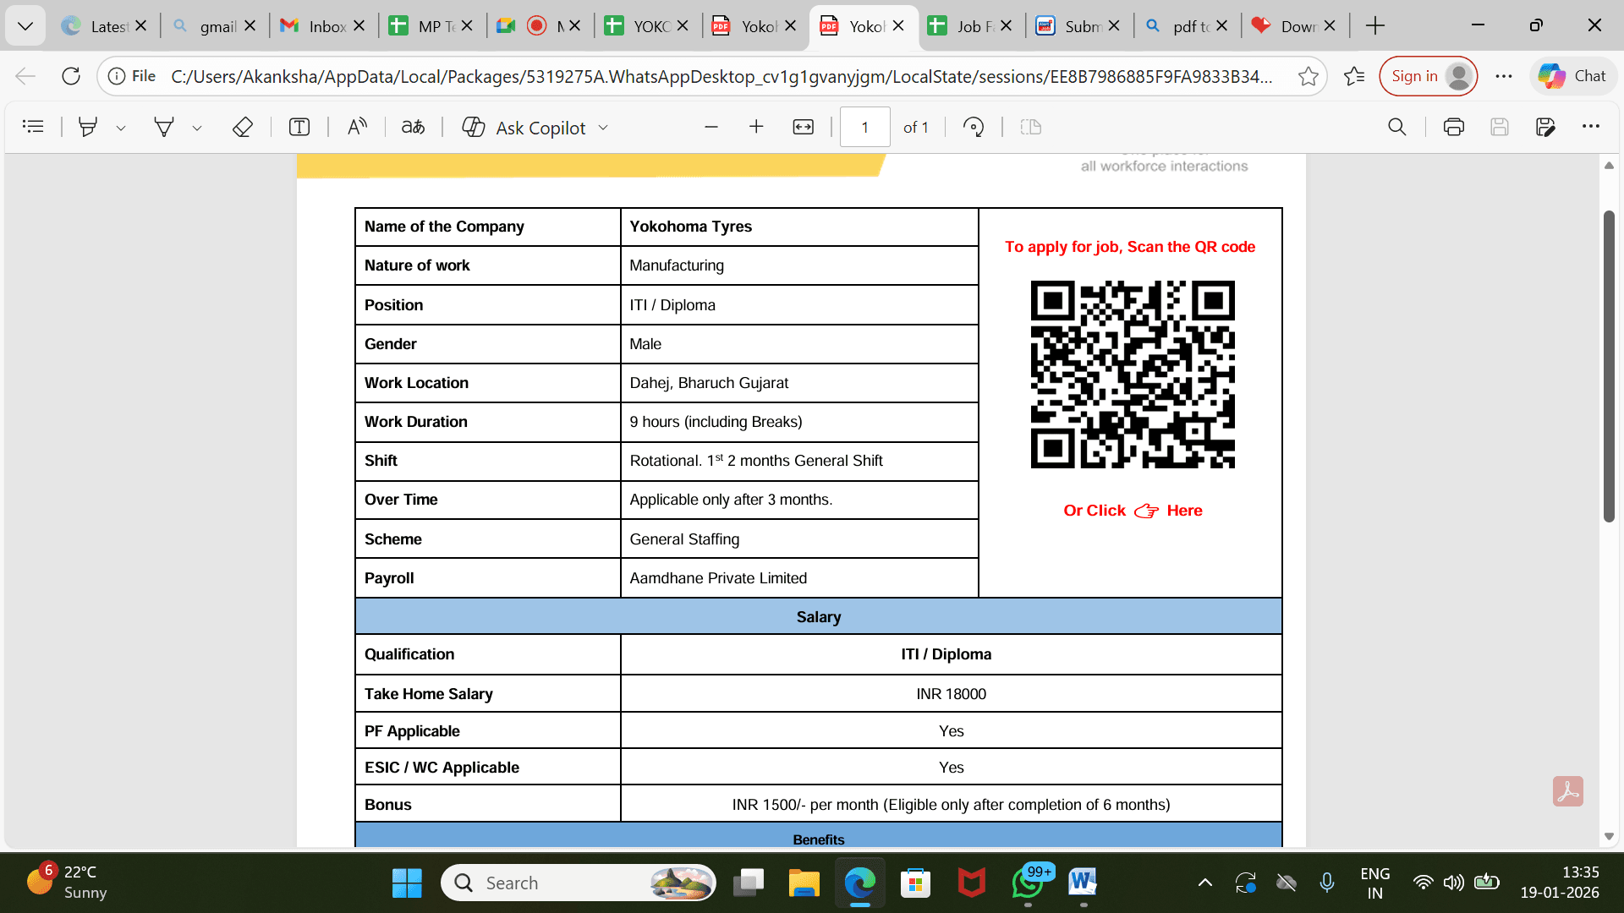Open find-in-PDF search magnifier
1624x913 pixels.
(1397, 127)
